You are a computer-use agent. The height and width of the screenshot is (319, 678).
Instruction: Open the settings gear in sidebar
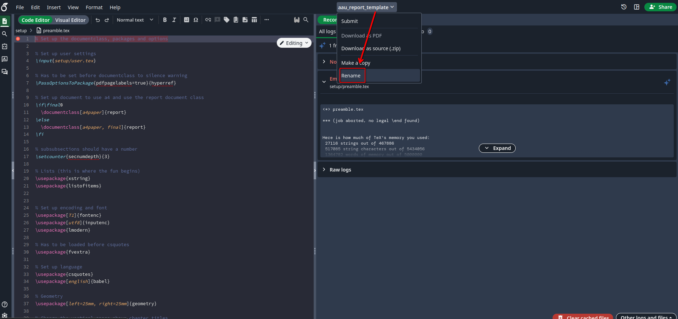pyautogui.click(x=5, y=315)
